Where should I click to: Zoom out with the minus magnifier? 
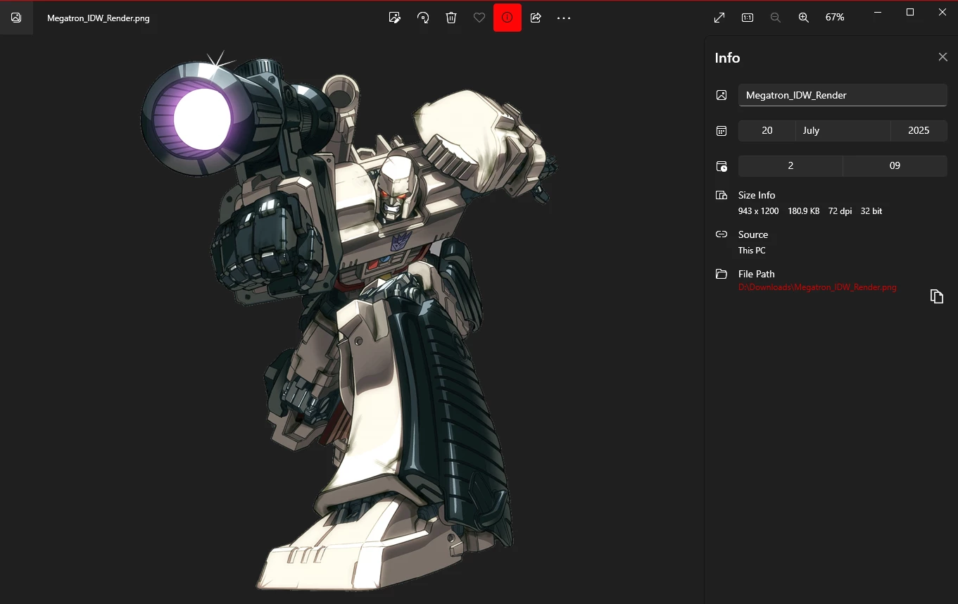click(776, 18)
